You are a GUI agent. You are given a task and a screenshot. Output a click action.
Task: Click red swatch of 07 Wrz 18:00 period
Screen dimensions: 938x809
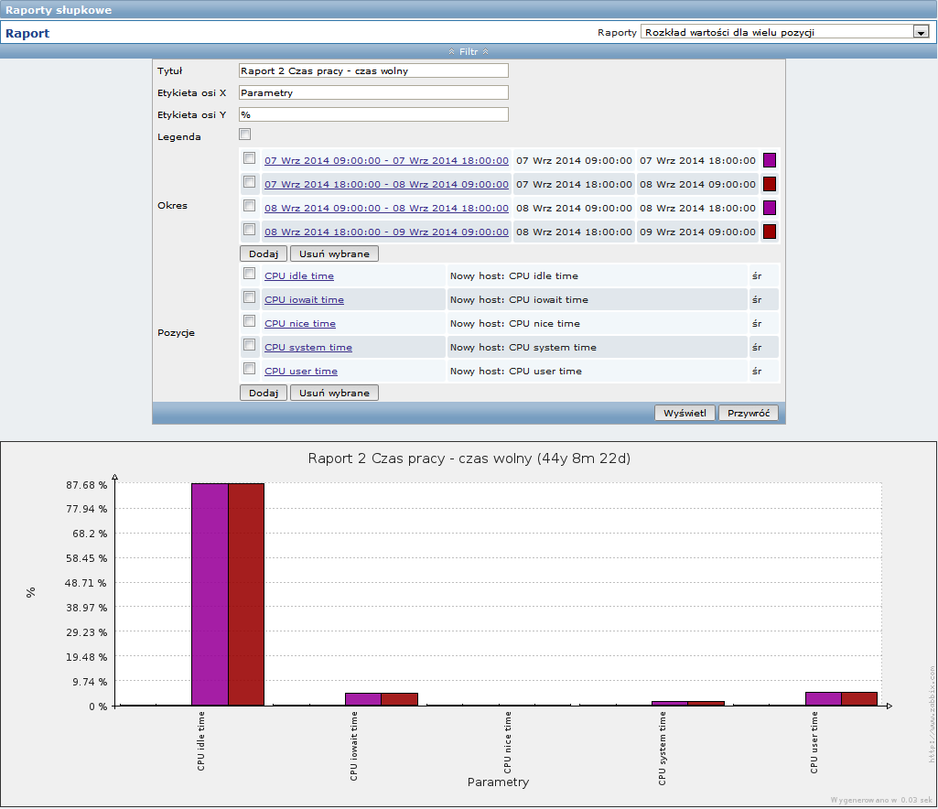770,184
